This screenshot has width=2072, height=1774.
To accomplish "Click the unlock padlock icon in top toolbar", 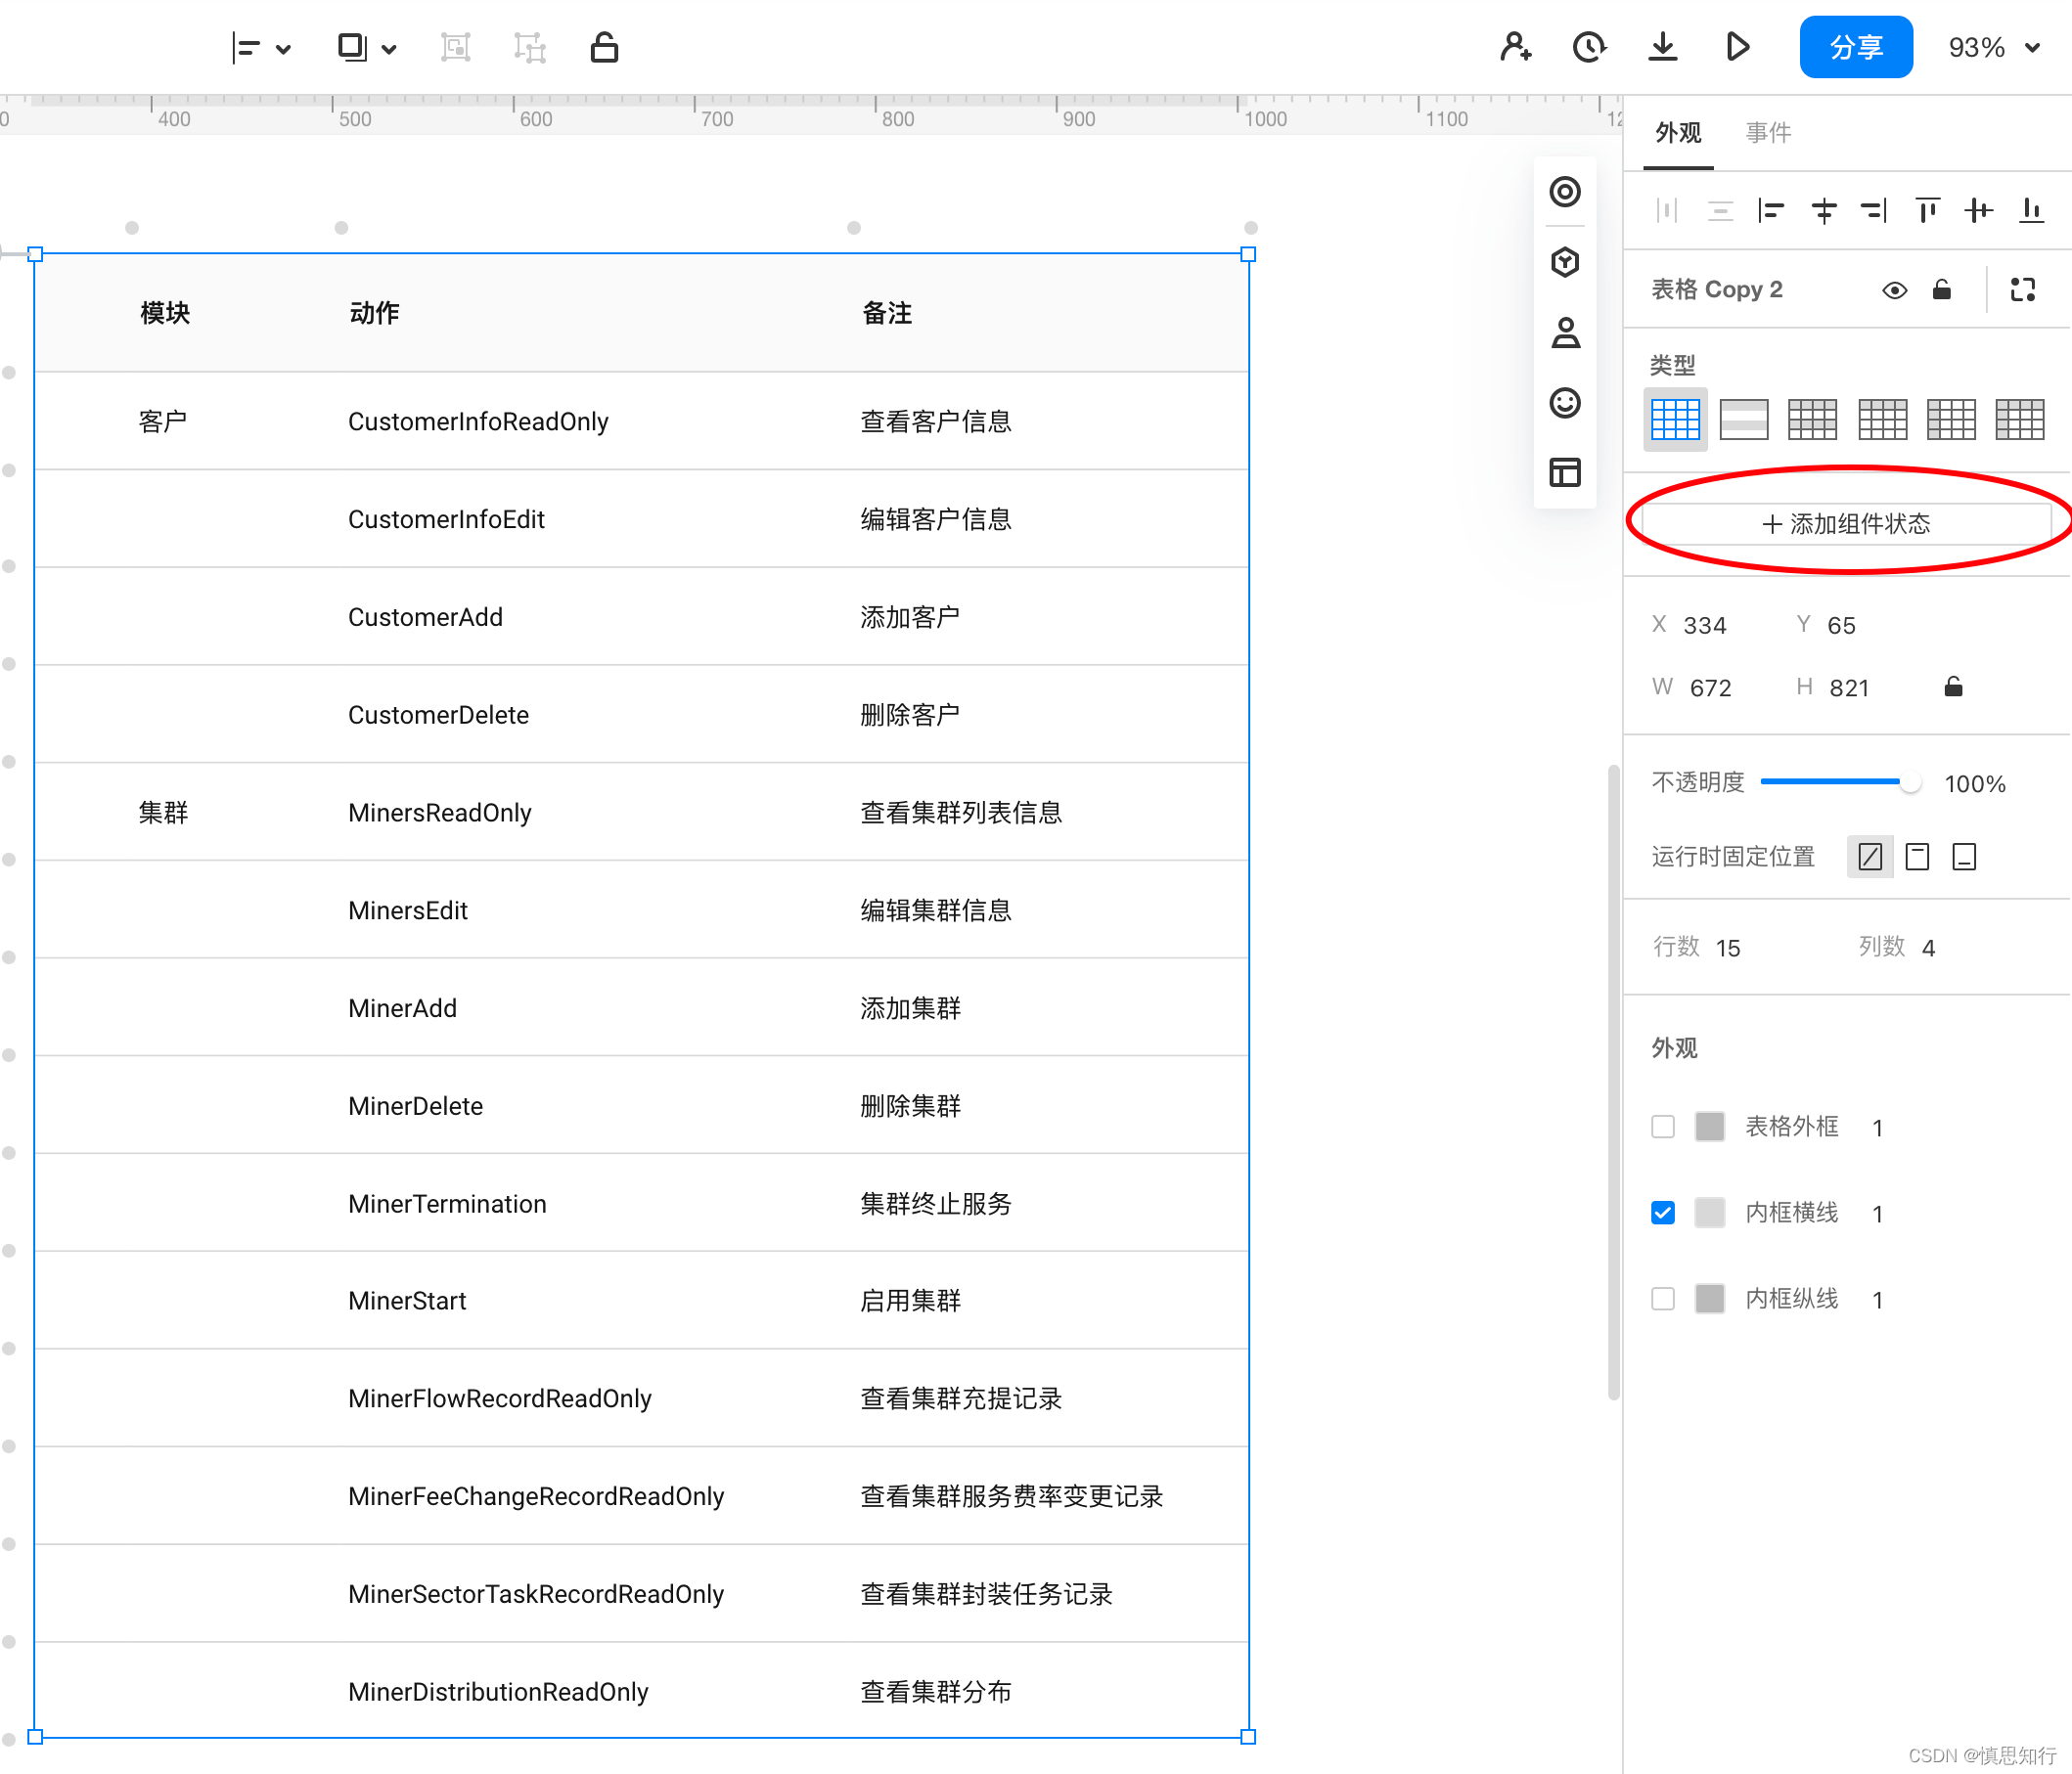I will [x=604, y=47].
